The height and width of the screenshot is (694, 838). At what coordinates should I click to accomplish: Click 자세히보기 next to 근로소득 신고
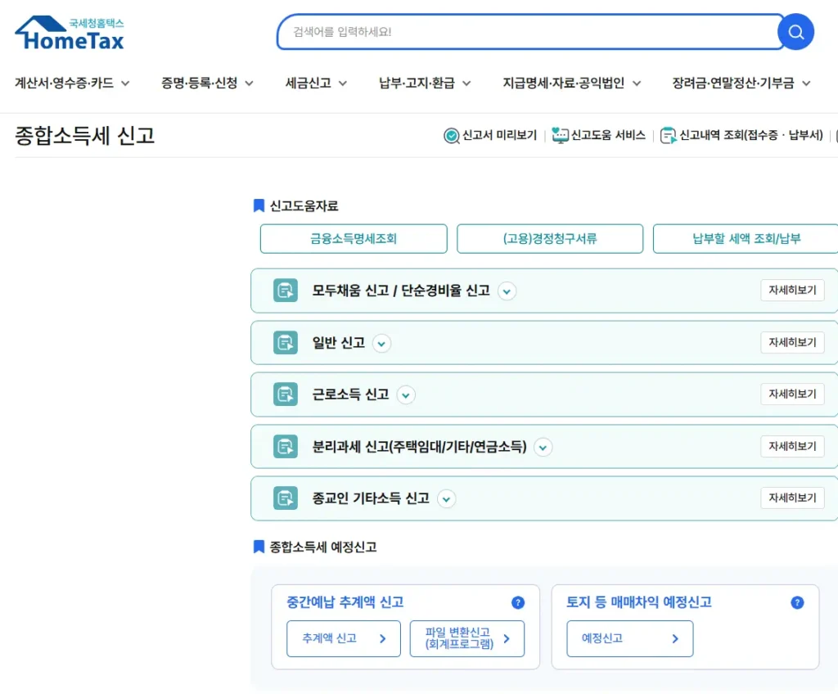click(791, 394)
